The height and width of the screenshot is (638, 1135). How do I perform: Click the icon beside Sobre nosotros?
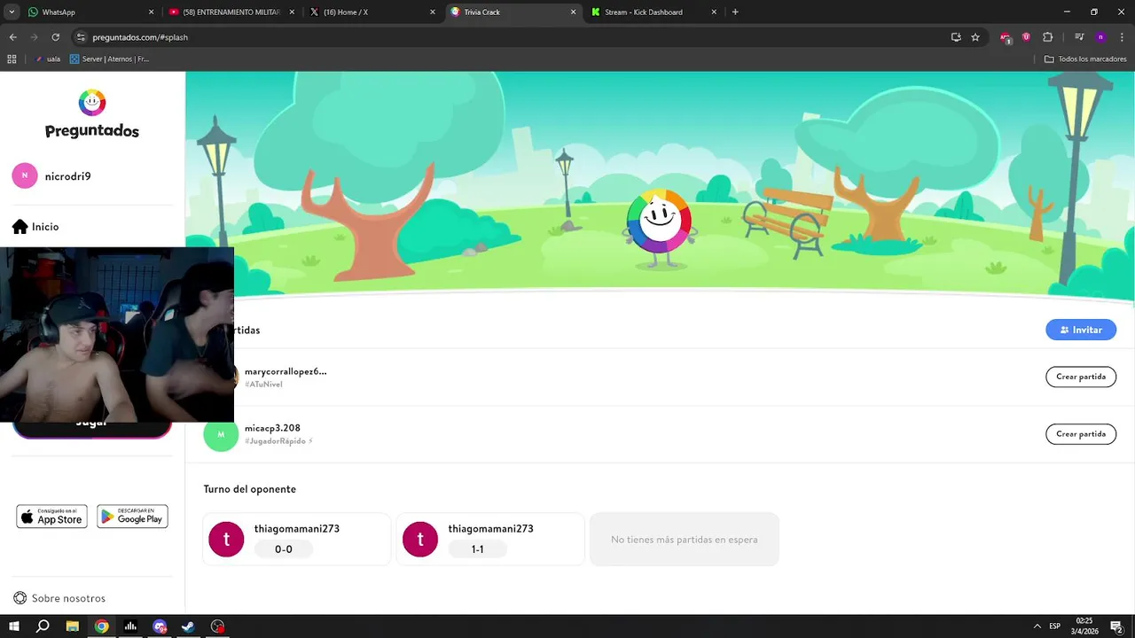[20, 598]
